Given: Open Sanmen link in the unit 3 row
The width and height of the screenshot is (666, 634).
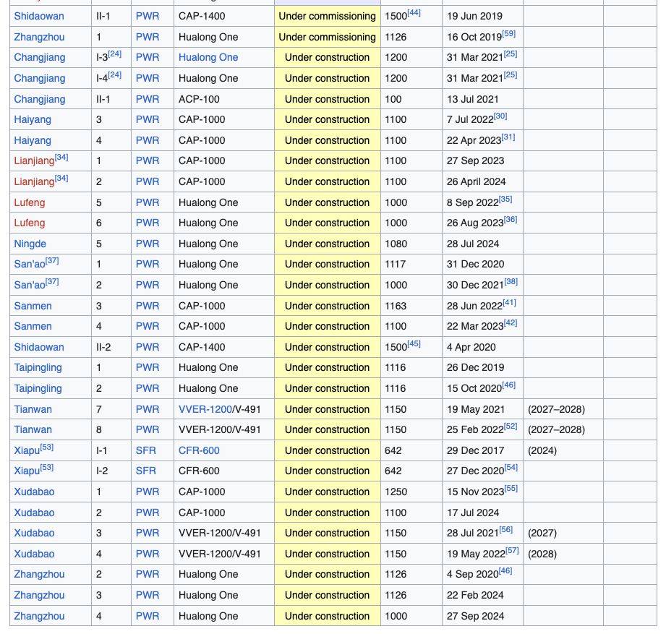Looking at the screenshot, I should pos(33,306).
